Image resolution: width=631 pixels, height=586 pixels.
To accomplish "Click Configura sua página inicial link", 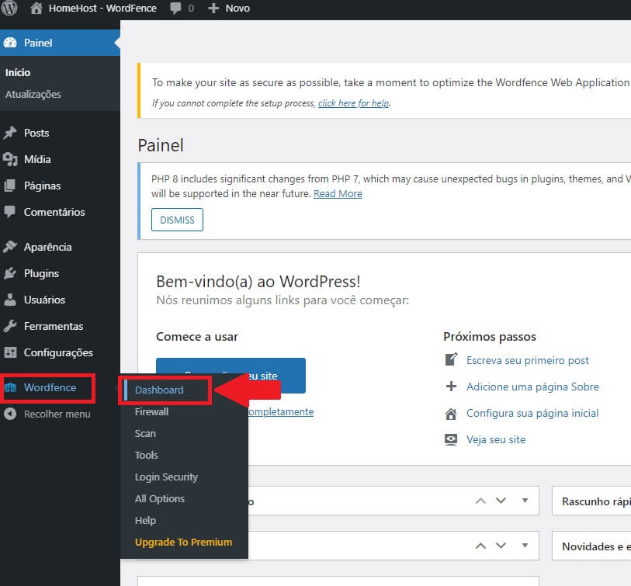I will 532,414.
